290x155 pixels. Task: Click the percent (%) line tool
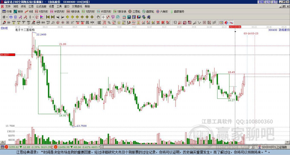109,23
